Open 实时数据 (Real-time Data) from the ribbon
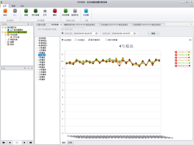Screen dimensions: 194x145 tap(66, 11)
